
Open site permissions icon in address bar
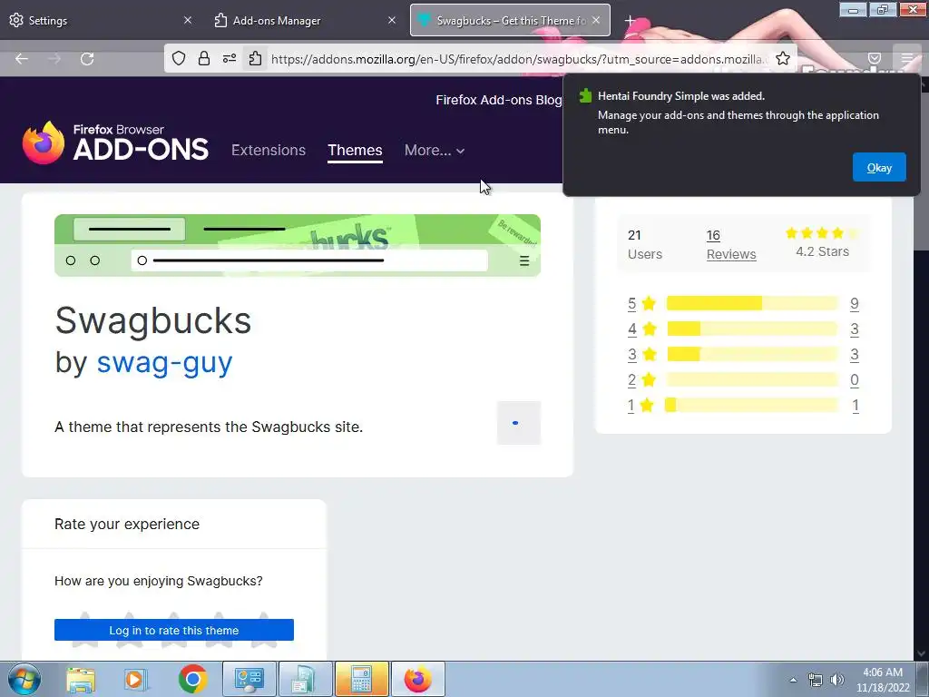coord(230,58)
